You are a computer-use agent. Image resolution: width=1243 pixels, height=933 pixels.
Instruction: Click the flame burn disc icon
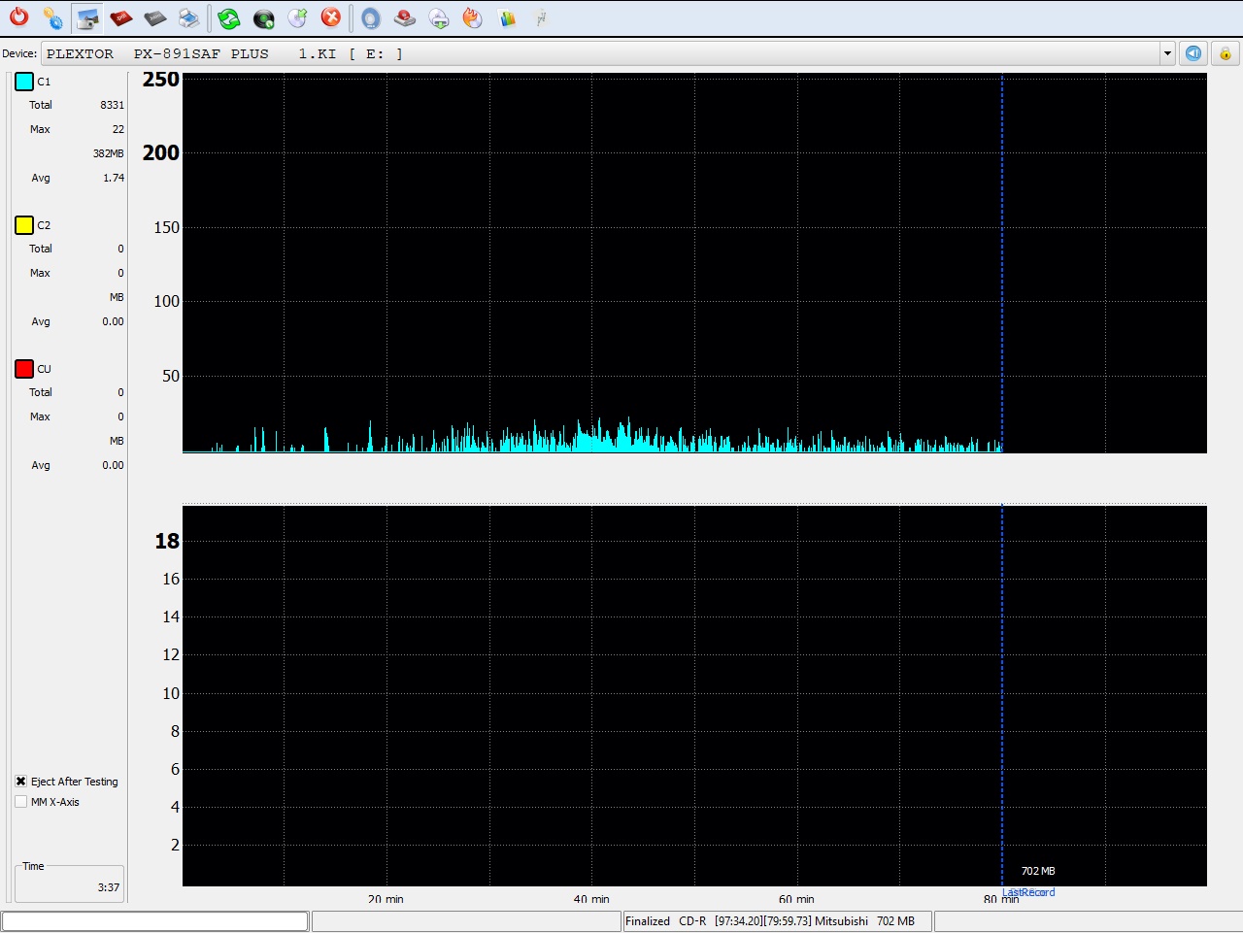473,17
